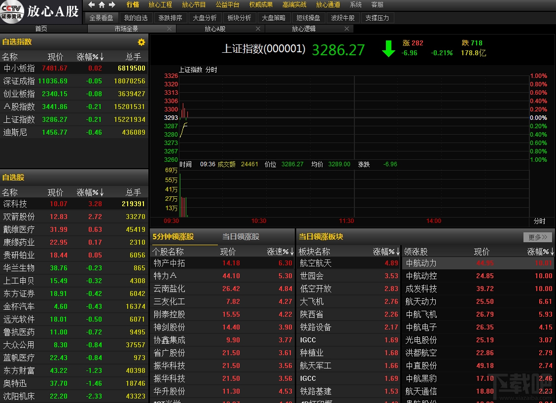Sort 自选指数 list by 涨幅% column

[90, 57]
